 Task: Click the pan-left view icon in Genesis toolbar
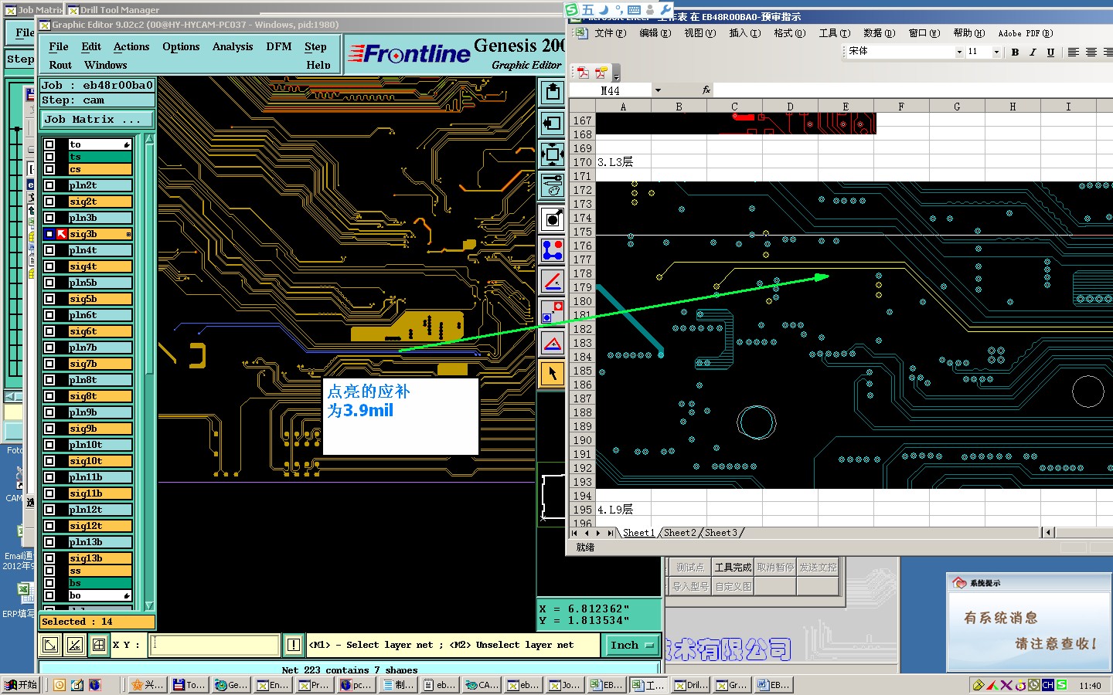tap(552, 124)
